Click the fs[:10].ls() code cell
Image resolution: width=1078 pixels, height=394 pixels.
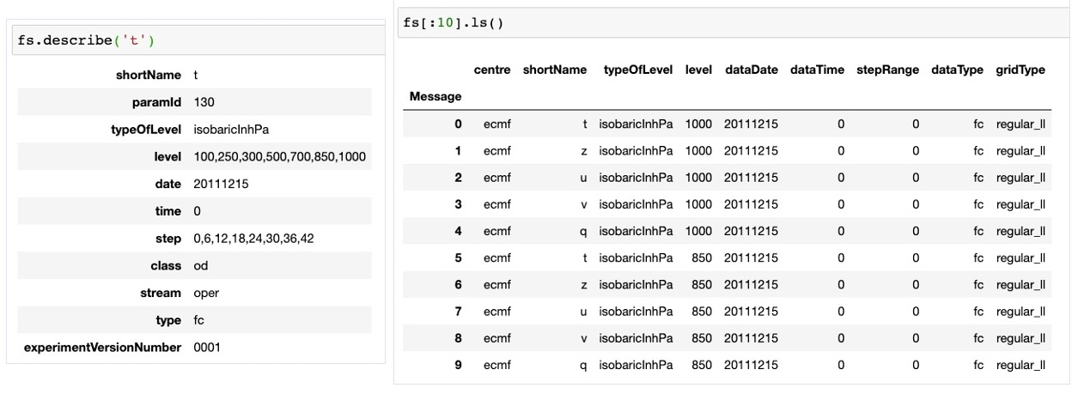coord(734,21)
